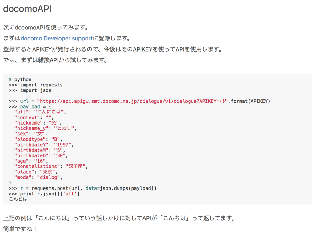Click the docomoAPI heading

click(x=27, y=9)
